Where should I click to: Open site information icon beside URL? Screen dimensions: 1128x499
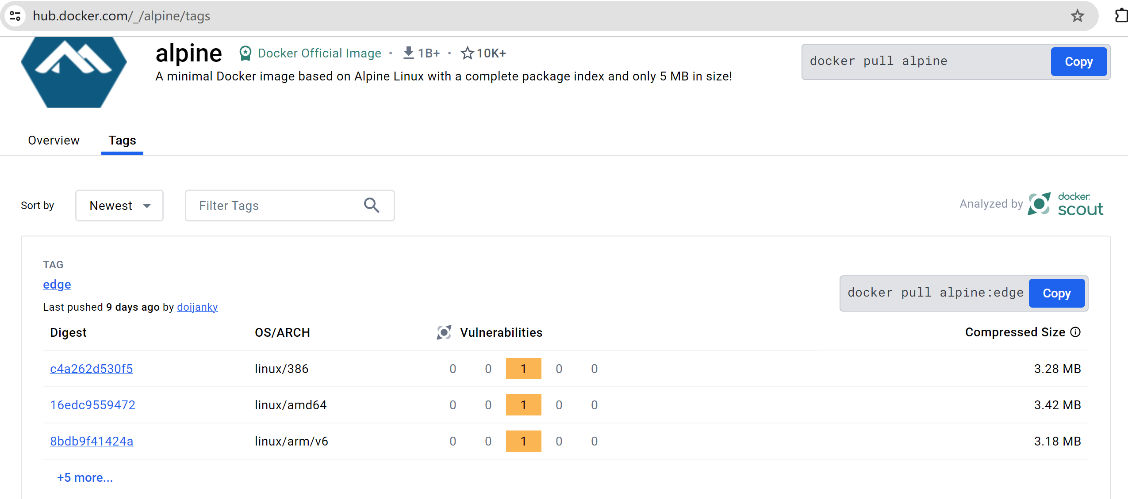tap(15, 16)
